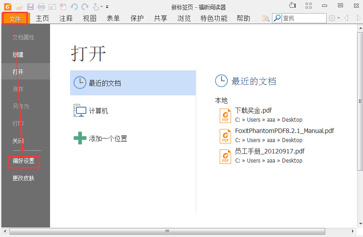
Task: Select the 计算机 location entry
Action: [133, 111]
